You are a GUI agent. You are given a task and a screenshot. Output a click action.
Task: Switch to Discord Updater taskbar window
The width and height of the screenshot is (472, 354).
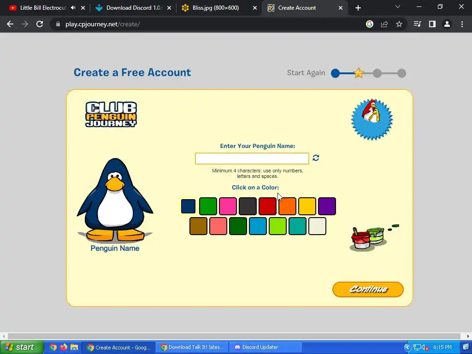[266, 348]
